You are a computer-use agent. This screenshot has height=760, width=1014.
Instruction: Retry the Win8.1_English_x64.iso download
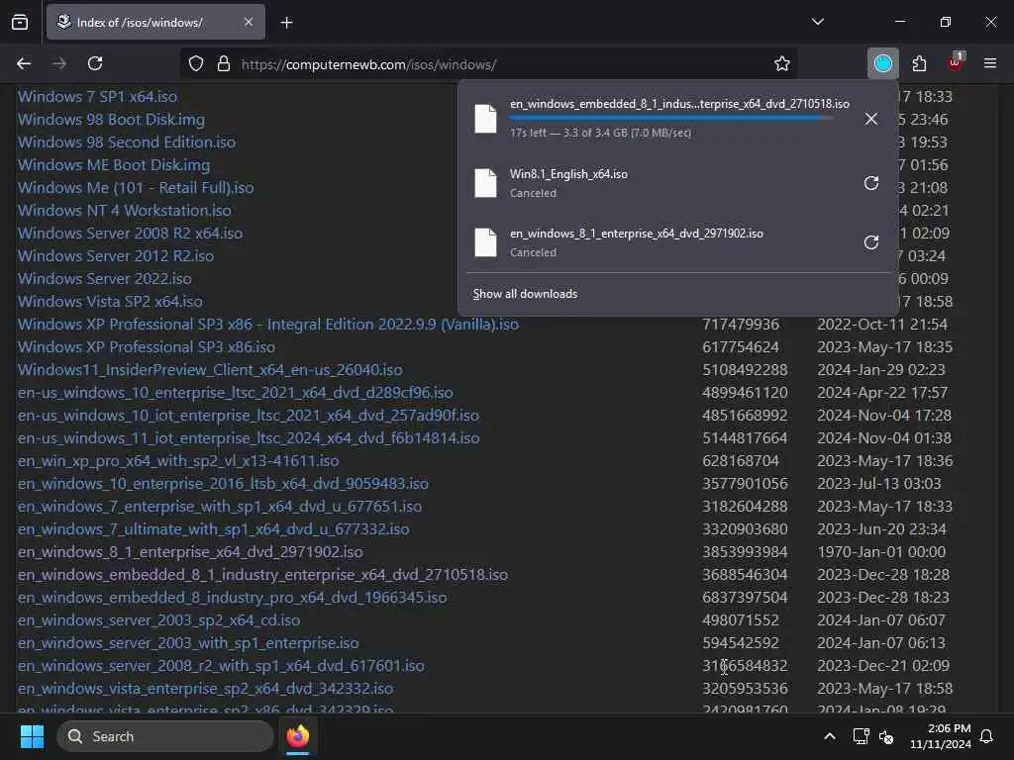871,183
